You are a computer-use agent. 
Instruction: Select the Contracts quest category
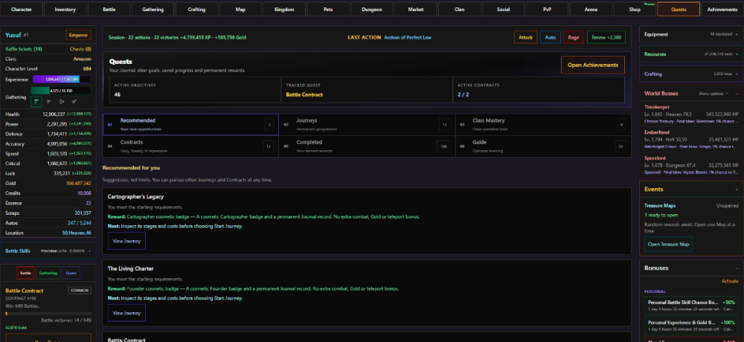[190, 146]
